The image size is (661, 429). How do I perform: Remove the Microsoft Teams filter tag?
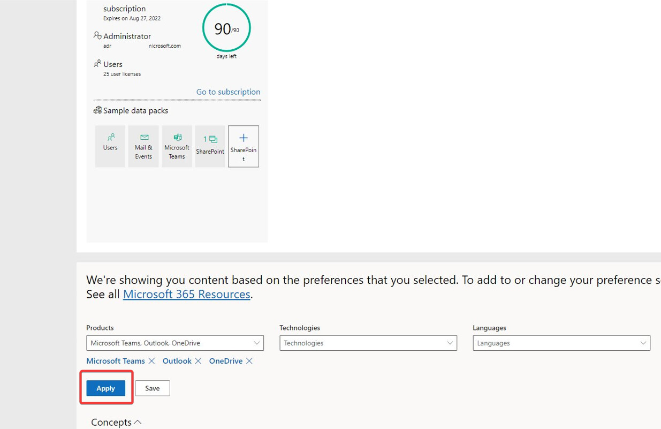pyautogui.click(x=151, y=361)
